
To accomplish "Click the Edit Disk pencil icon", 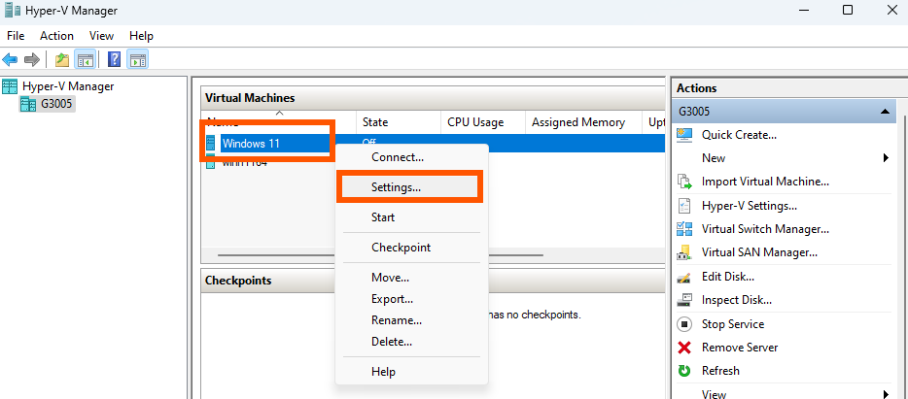I will (x=684, y=277).
